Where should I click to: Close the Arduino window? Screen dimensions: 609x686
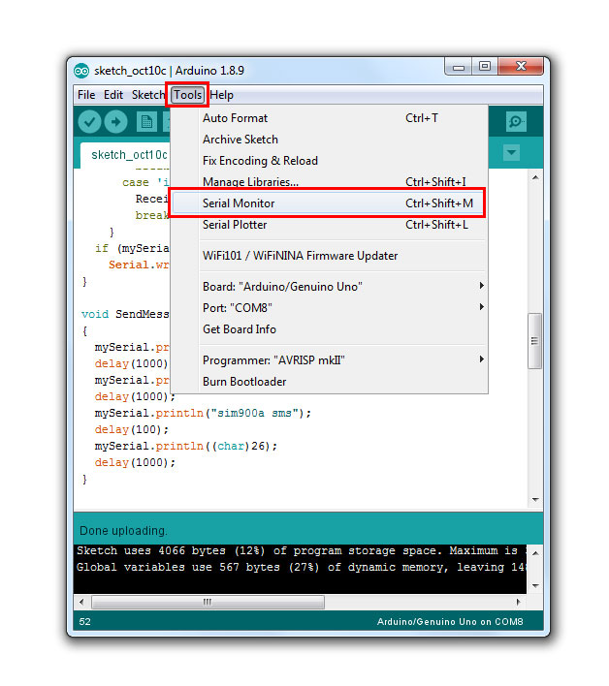521,67
